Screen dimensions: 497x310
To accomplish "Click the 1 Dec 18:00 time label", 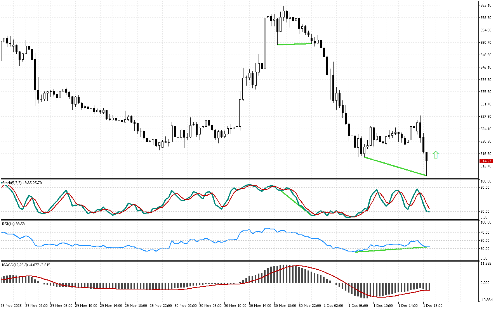I will (x=432, y=305).
